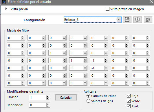Increase the Divisor value with up arrow
154x112 pixels.
point(48,96)
